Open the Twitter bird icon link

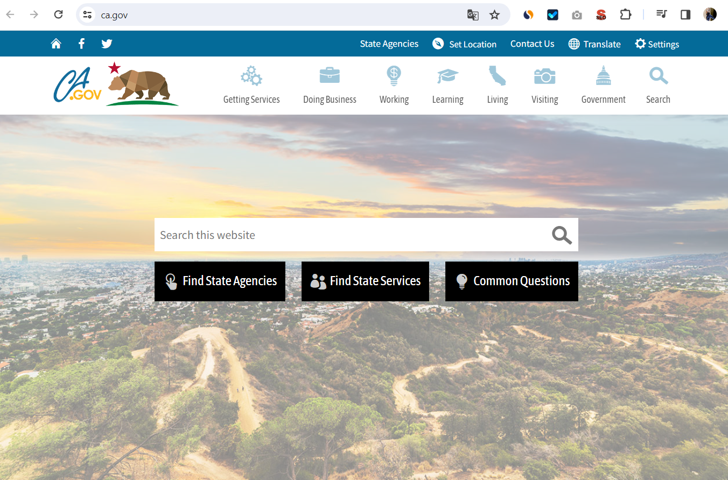pyautogui.click(x=107, y=44)
